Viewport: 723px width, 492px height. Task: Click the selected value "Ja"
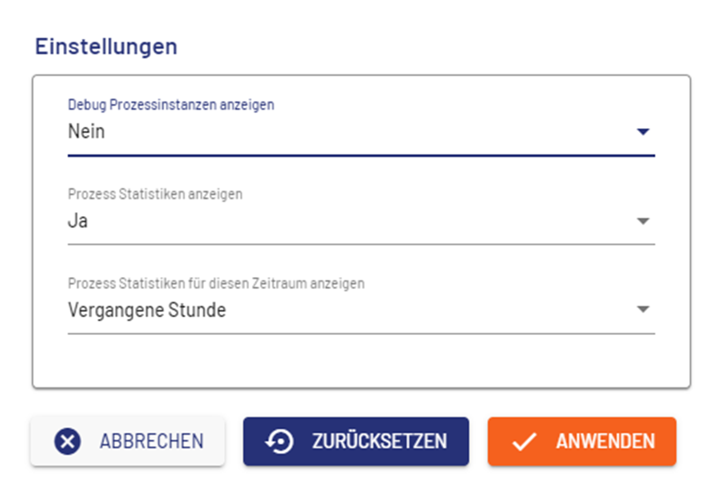[x=78, y=221]
